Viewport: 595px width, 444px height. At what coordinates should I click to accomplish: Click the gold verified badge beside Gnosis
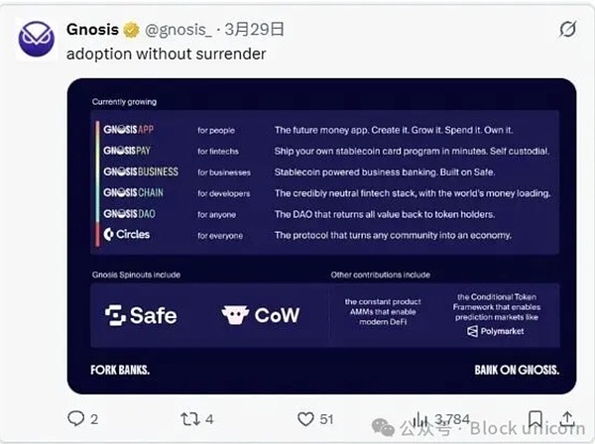click(x=131, y=30)
